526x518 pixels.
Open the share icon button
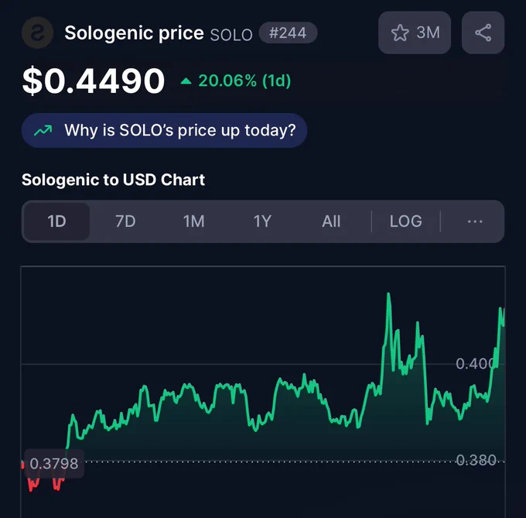(x=483, y=33)
